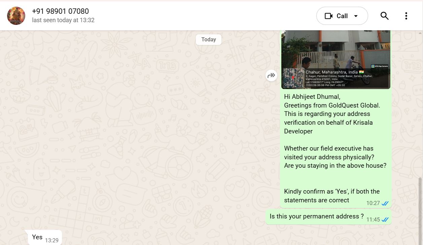The width and height of the screenshot is (423, 245).
Task: Click the 'last seen today at 13:32' text
Action: [x=63, y=20]
